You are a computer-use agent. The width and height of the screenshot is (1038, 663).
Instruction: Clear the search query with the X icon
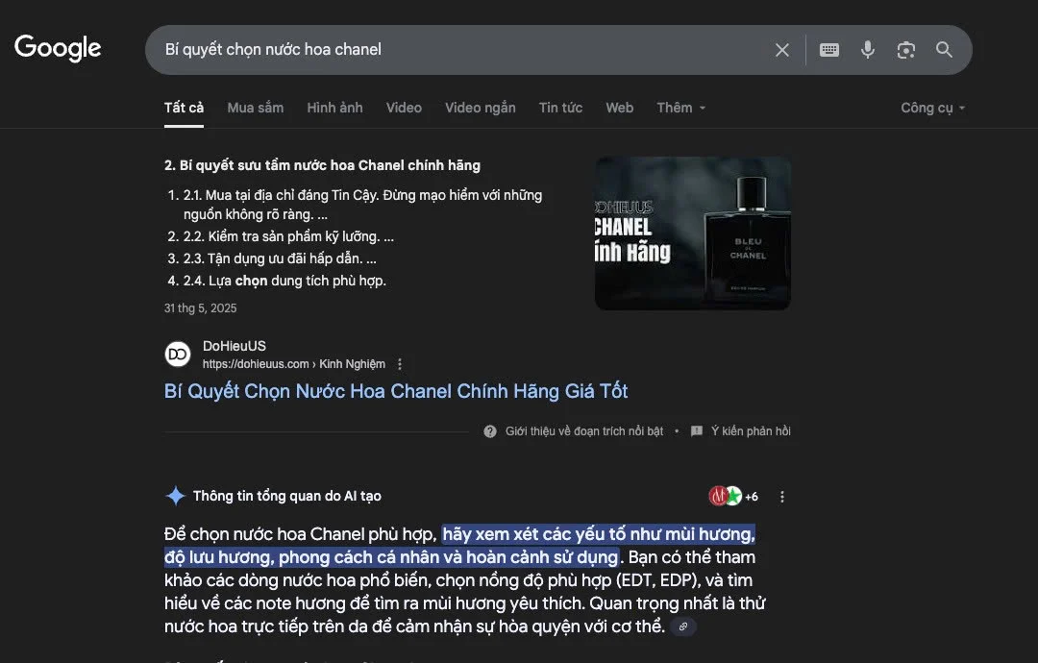pos(781,50)
